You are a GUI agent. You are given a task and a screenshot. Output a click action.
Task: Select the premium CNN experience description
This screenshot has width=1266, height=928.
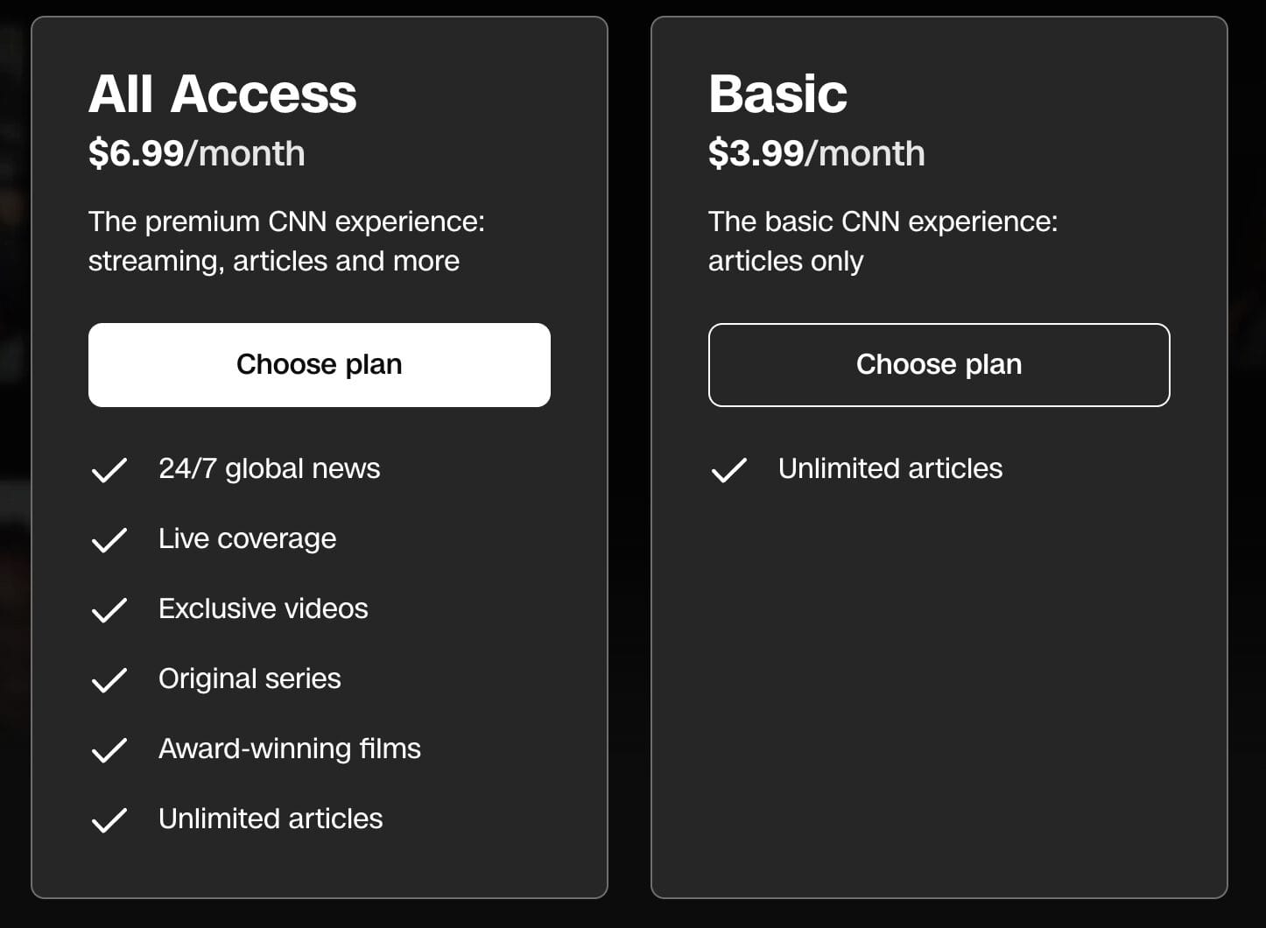[286, 241]
